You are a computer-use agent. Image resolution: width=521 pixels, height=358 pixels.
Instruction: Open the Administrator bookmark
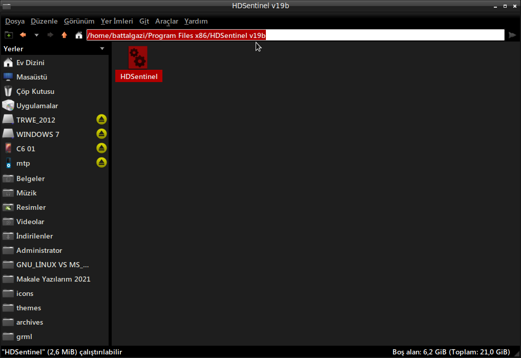tap(54, 250)
